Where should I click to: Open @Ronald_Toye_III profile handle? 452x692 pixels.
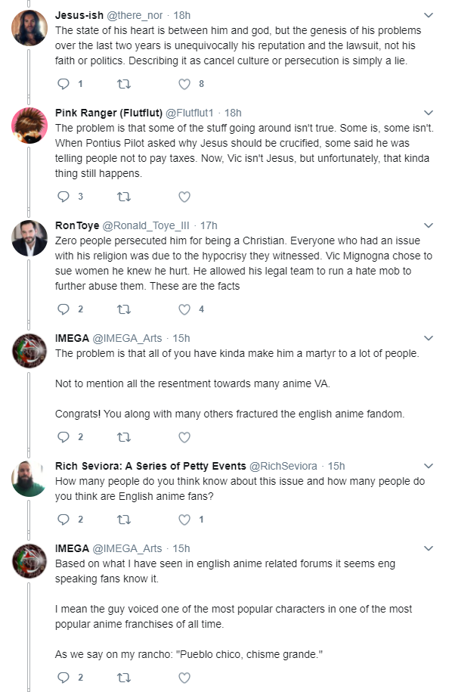tap(146, 225)
